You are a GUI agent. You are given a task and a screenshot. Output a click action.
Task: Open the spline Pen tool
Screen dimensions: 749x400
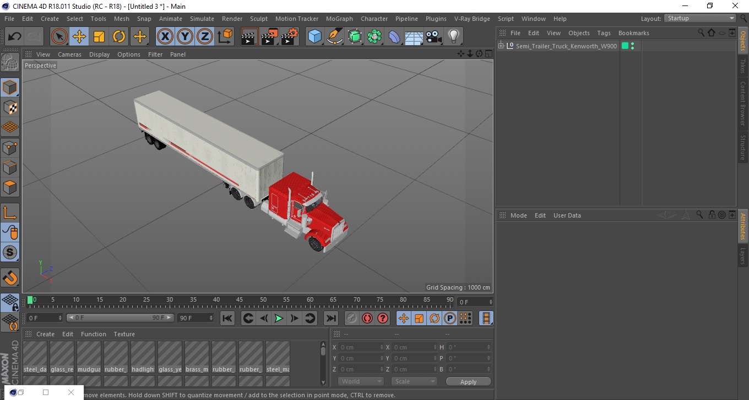pos(335,37)
